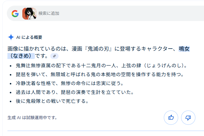Open the character image thumbnail

coord(29,14)
